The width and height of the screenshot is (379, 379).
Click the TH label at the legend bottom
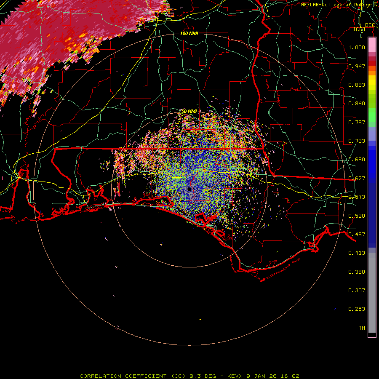pos(362,328)
